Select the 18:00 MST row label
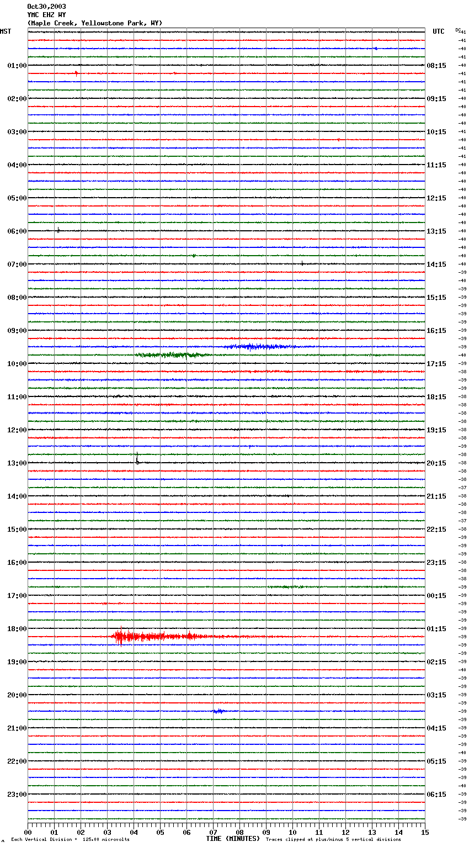This screenshot has height=847, width=469. pos(17,629)
